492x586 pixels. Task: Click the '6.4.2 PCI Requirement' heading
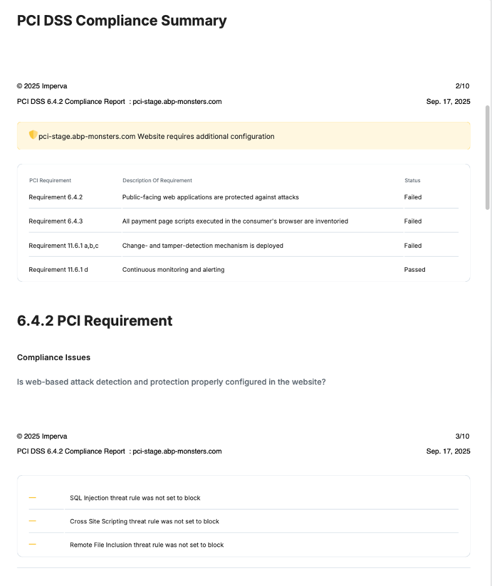pyautogui.click(x=95, y=321)
